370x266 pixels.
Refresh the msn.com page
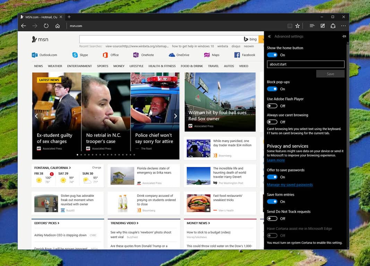(46, 26)
